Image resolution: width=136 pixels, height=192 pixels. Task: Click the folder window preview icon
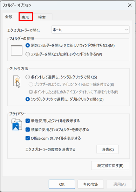[16, 50]
